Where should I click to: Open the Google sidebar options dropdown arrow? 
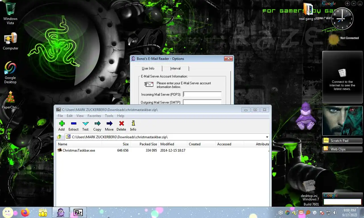click(354, 3)
